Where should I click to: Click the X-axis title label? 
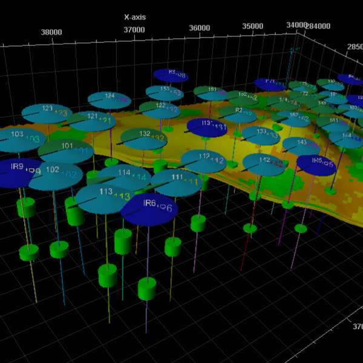click(135, 17)
